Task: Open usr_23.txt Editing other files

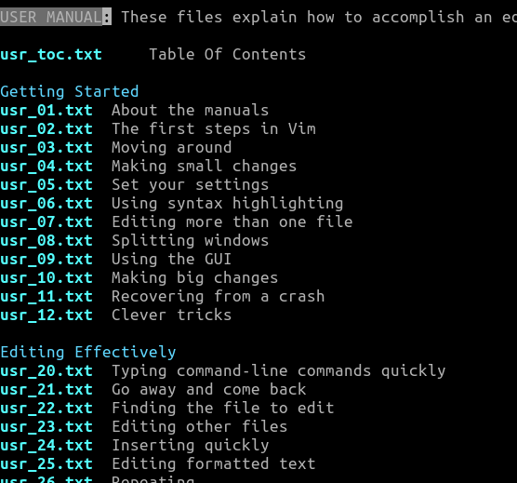Action: 46,427
